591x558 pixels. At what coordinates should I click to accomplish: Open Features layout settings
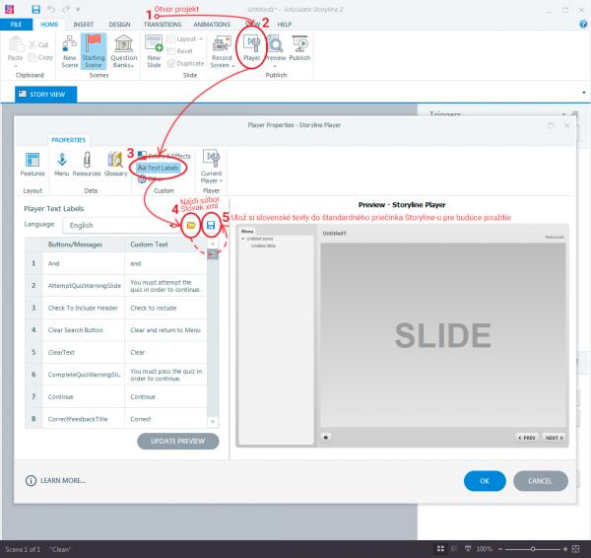tap(33, 164)
